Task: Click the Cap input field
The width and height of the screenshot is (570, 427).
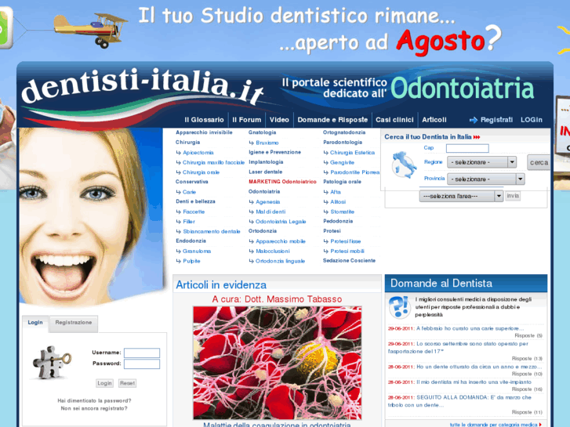Action: tap(467, 148)
